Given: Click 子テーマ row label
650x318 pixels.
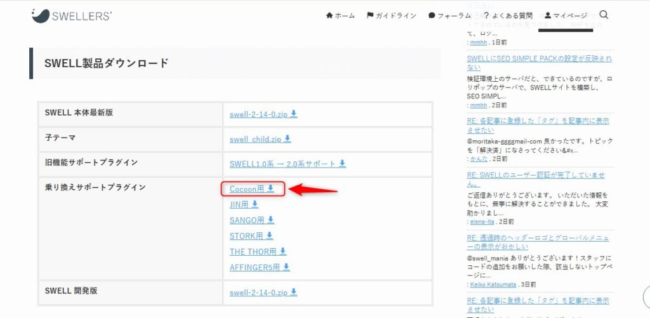Looking at the screenshot, I should point(60,138).
